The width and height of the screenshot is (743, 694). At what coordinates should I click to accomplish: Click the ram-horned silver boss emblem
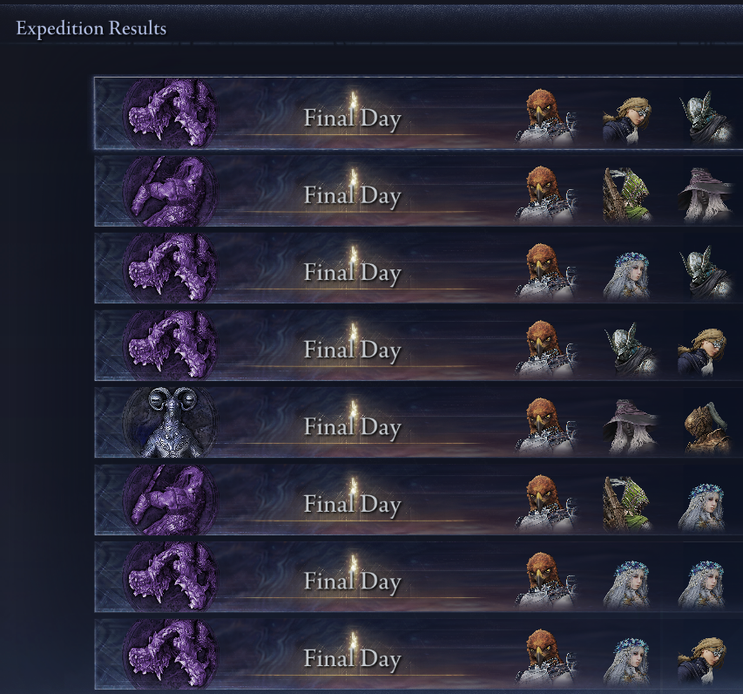pos(170,422)
